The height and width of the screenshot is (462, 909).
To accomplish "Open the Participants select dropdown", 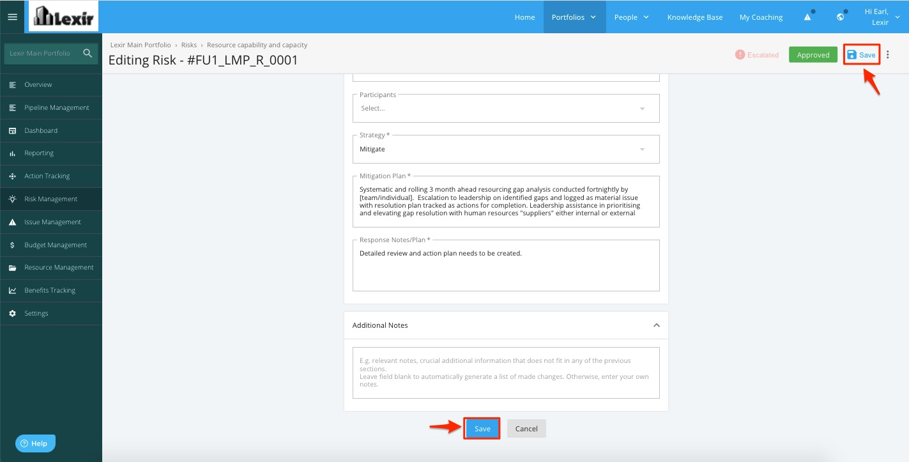I will point(506,108).
